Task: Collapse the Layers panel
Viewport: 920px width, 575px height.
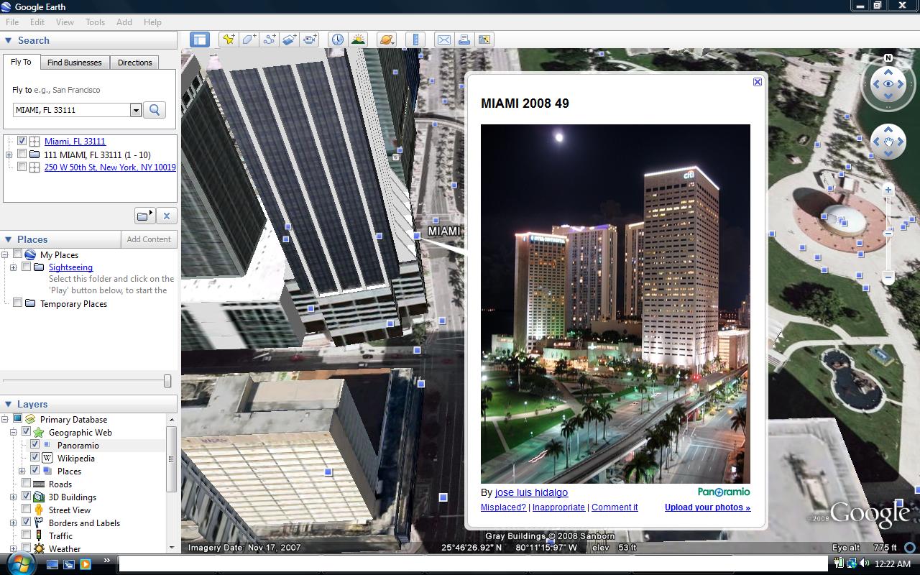Action: click(x=9, y=404)
